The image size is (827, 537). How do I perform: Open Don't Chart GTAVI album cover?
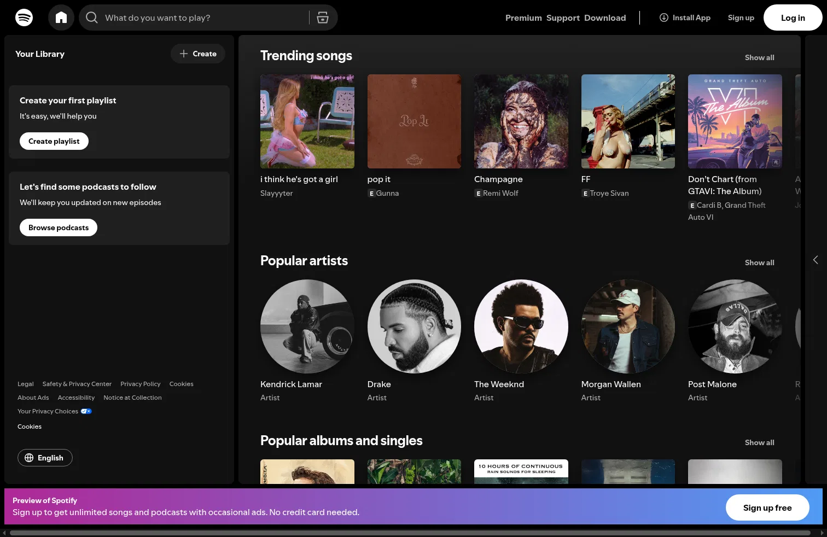pyautogui.click(x=735, y=121)
